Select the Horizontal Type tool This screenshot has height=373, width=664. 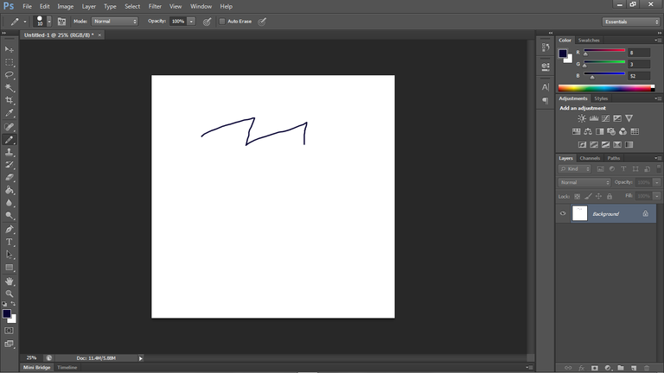(10, 242)
